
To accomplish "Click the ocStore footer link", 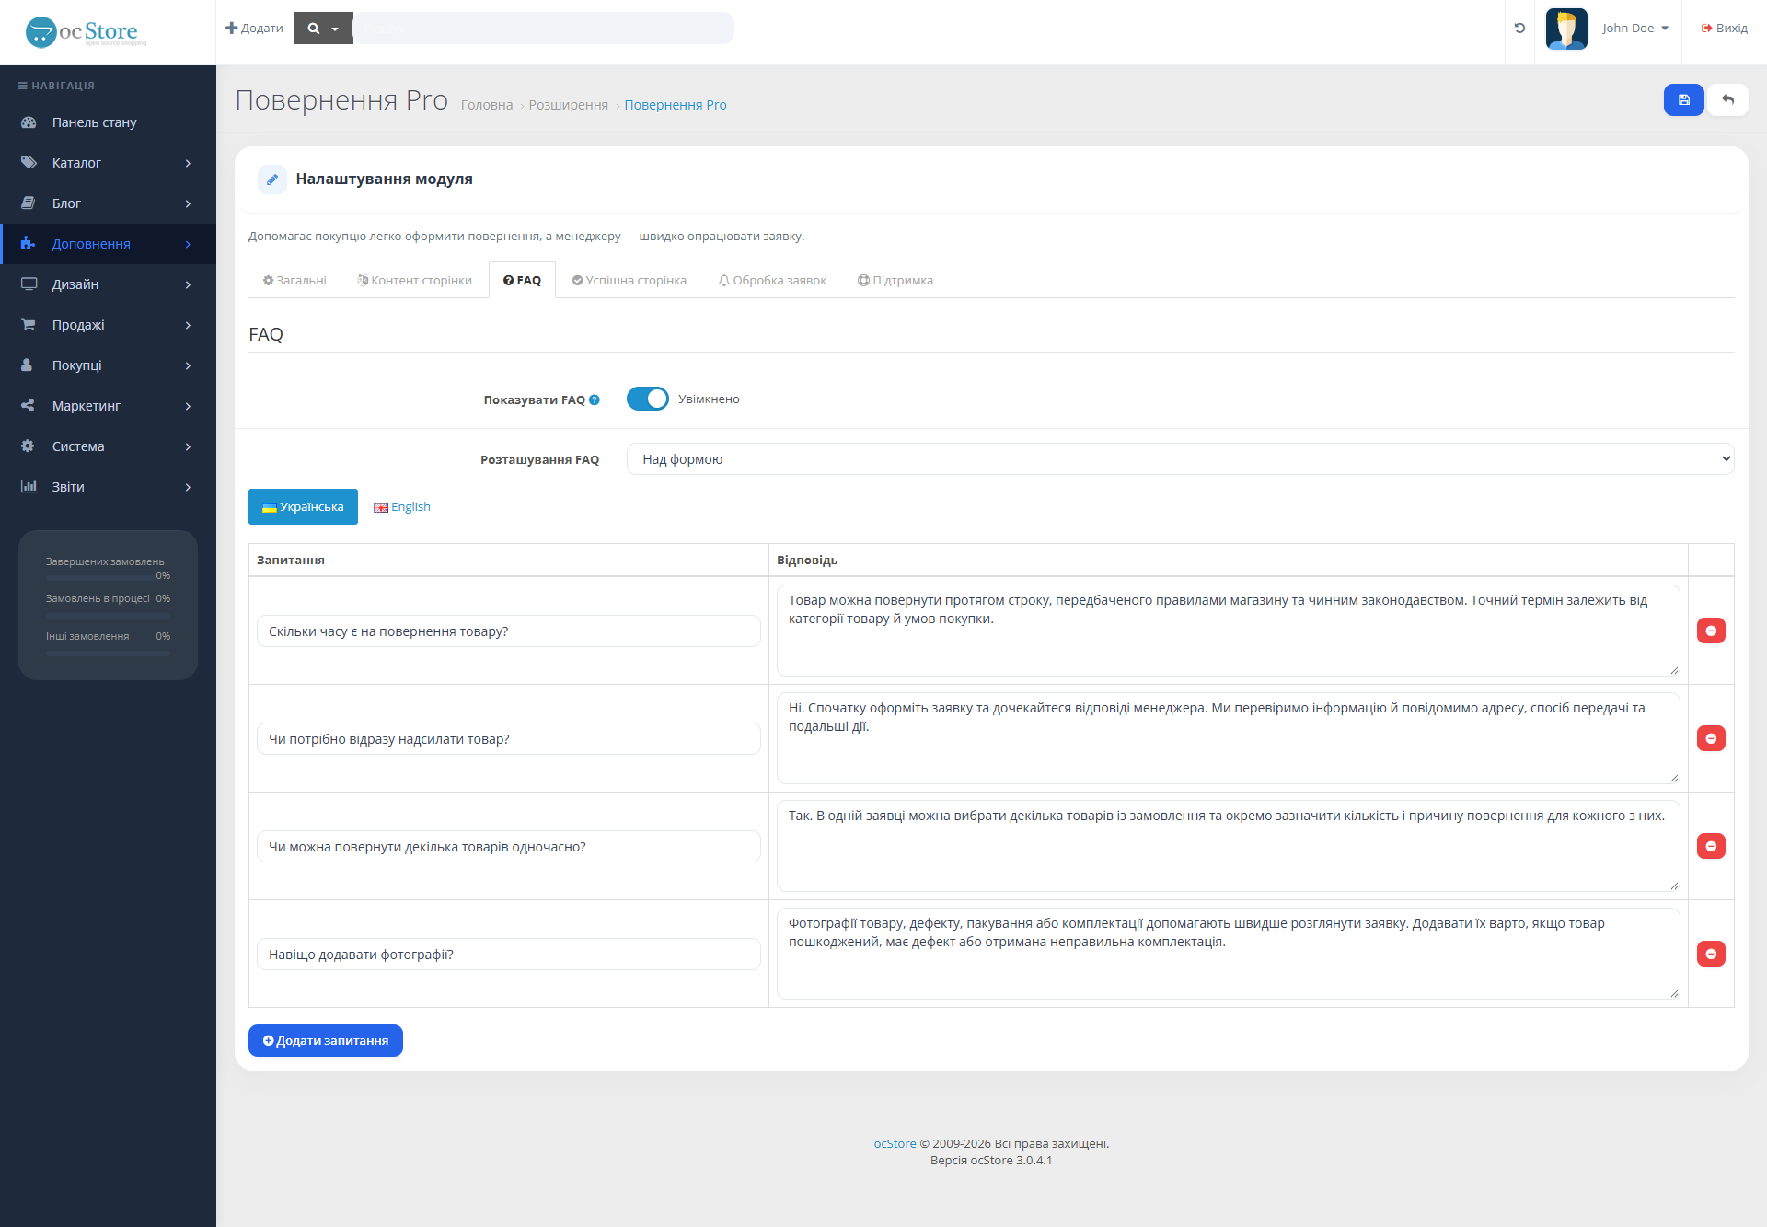I will (x=895, y=1144).
